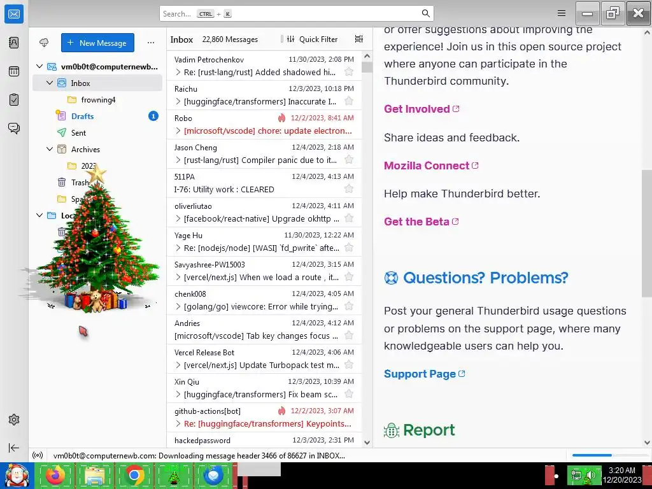Launch Firefox from the taskbar
This screenshot has height=489, width=652.
tap(55, 475)
